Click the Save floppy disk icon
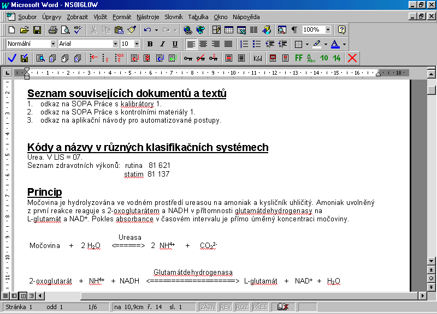Image resolution: width=437 pixels, height=314 pixels. (37, 30)
